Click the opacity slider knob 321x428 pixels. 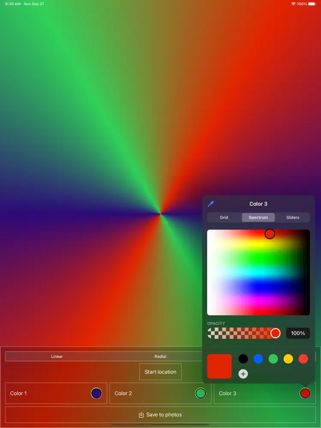pos(275,333)
